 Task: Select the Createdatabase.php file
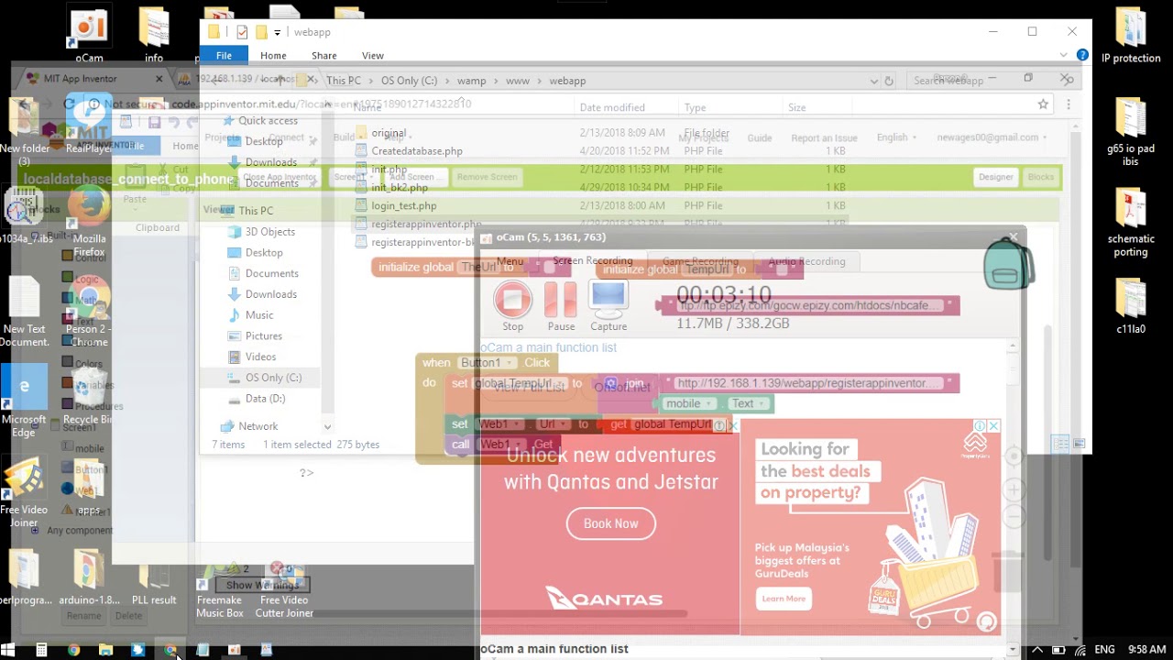point(417,151)
